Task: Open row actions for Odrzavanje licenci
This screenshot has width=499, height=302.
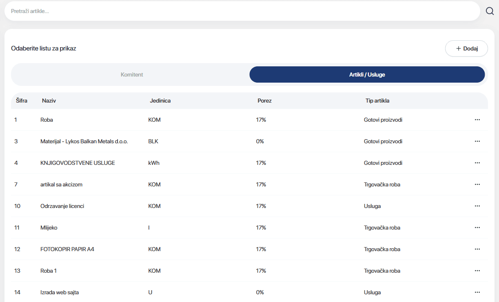Action: coord(477,206)
